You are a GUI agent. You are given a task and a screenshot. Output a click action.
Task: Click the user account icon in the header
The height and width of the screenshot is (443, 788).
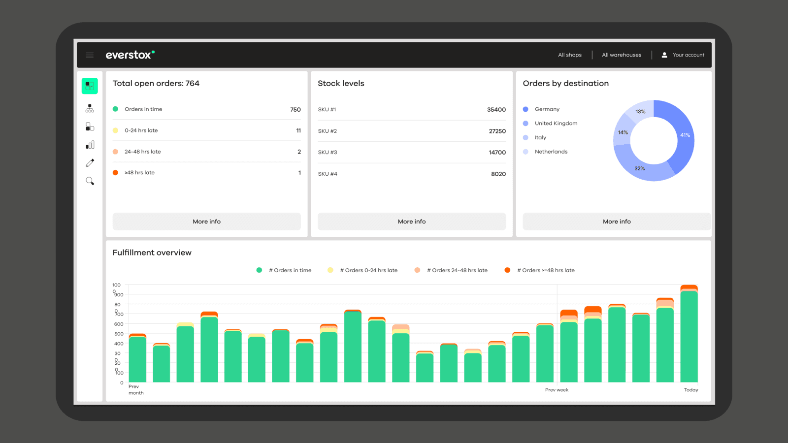coord(665,55)
